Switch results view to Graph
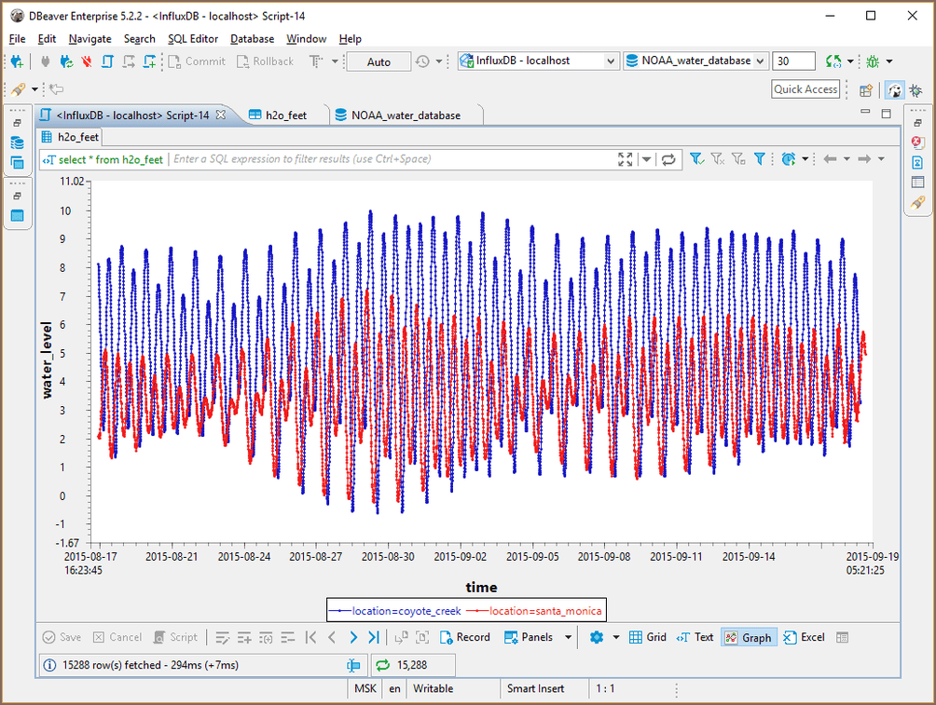 click(x=748, y=637)
